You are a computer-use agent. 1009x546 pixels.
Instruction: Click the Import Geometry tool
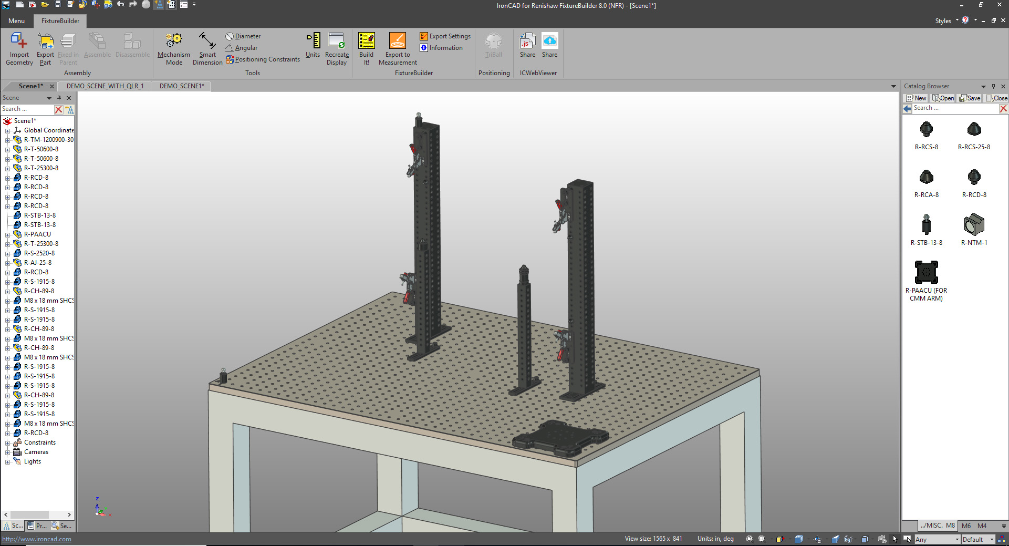(19, 49)
